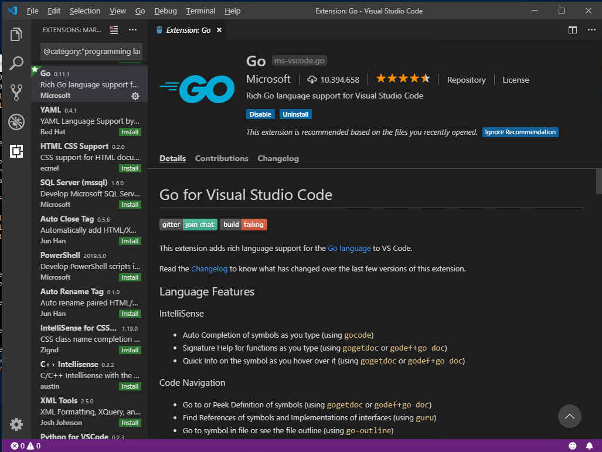Click the gocode link in IntelliSense list
This screenshot has height=452, width=602.
tap(358, 335)
